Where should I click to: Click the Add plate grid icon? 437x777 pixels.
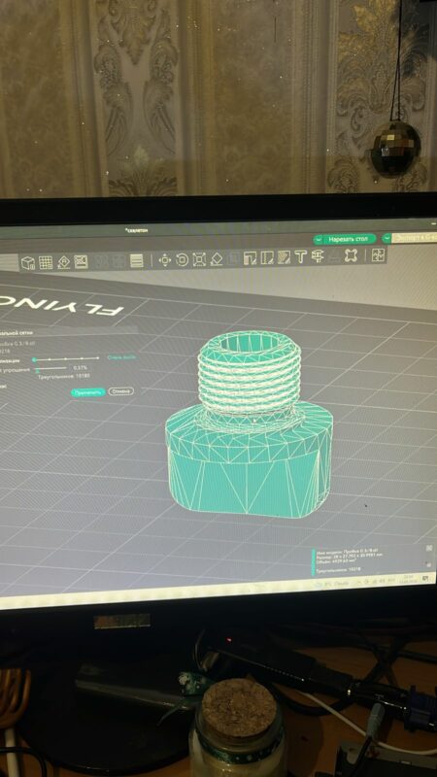click(46, 262)
